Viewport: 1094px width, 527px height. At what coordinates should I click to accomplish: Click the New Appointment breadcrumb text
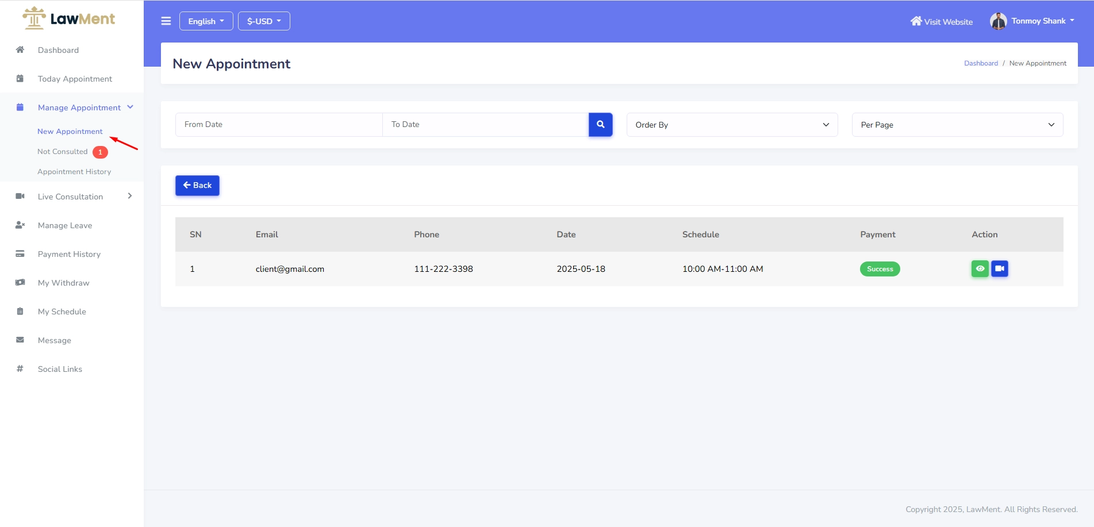[x=1038, y=63]
